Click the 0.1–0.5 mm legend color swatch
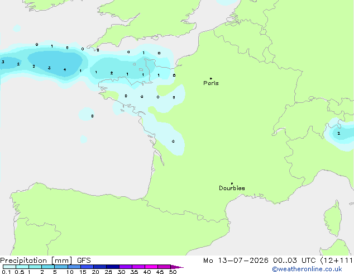 (9, 267)
